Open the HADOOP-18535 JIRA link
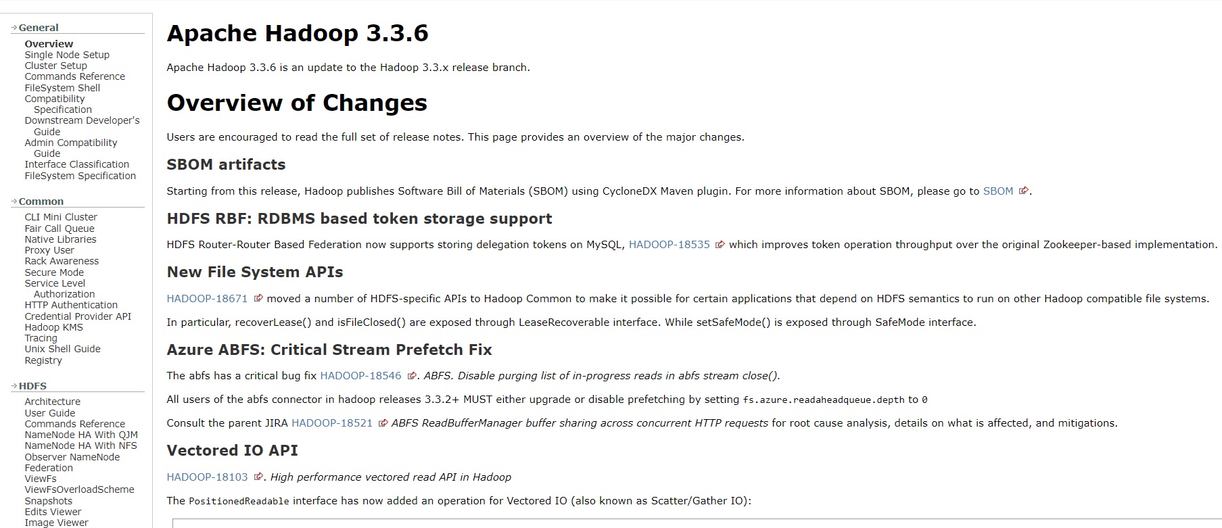This screenshot has height=528, width=1222. (669, 244)
